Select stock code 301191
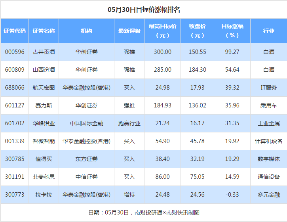The height and width of the screenshot is (222, 287). [15, 176]
